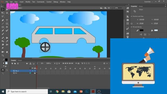Click the Edit Symbols icon above stage
167x94 pixels.
point(105,8)
